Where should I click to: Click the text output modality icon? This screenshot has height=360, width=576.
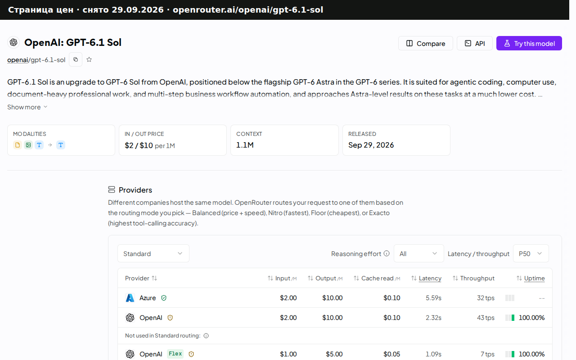(x=61, y=145)
